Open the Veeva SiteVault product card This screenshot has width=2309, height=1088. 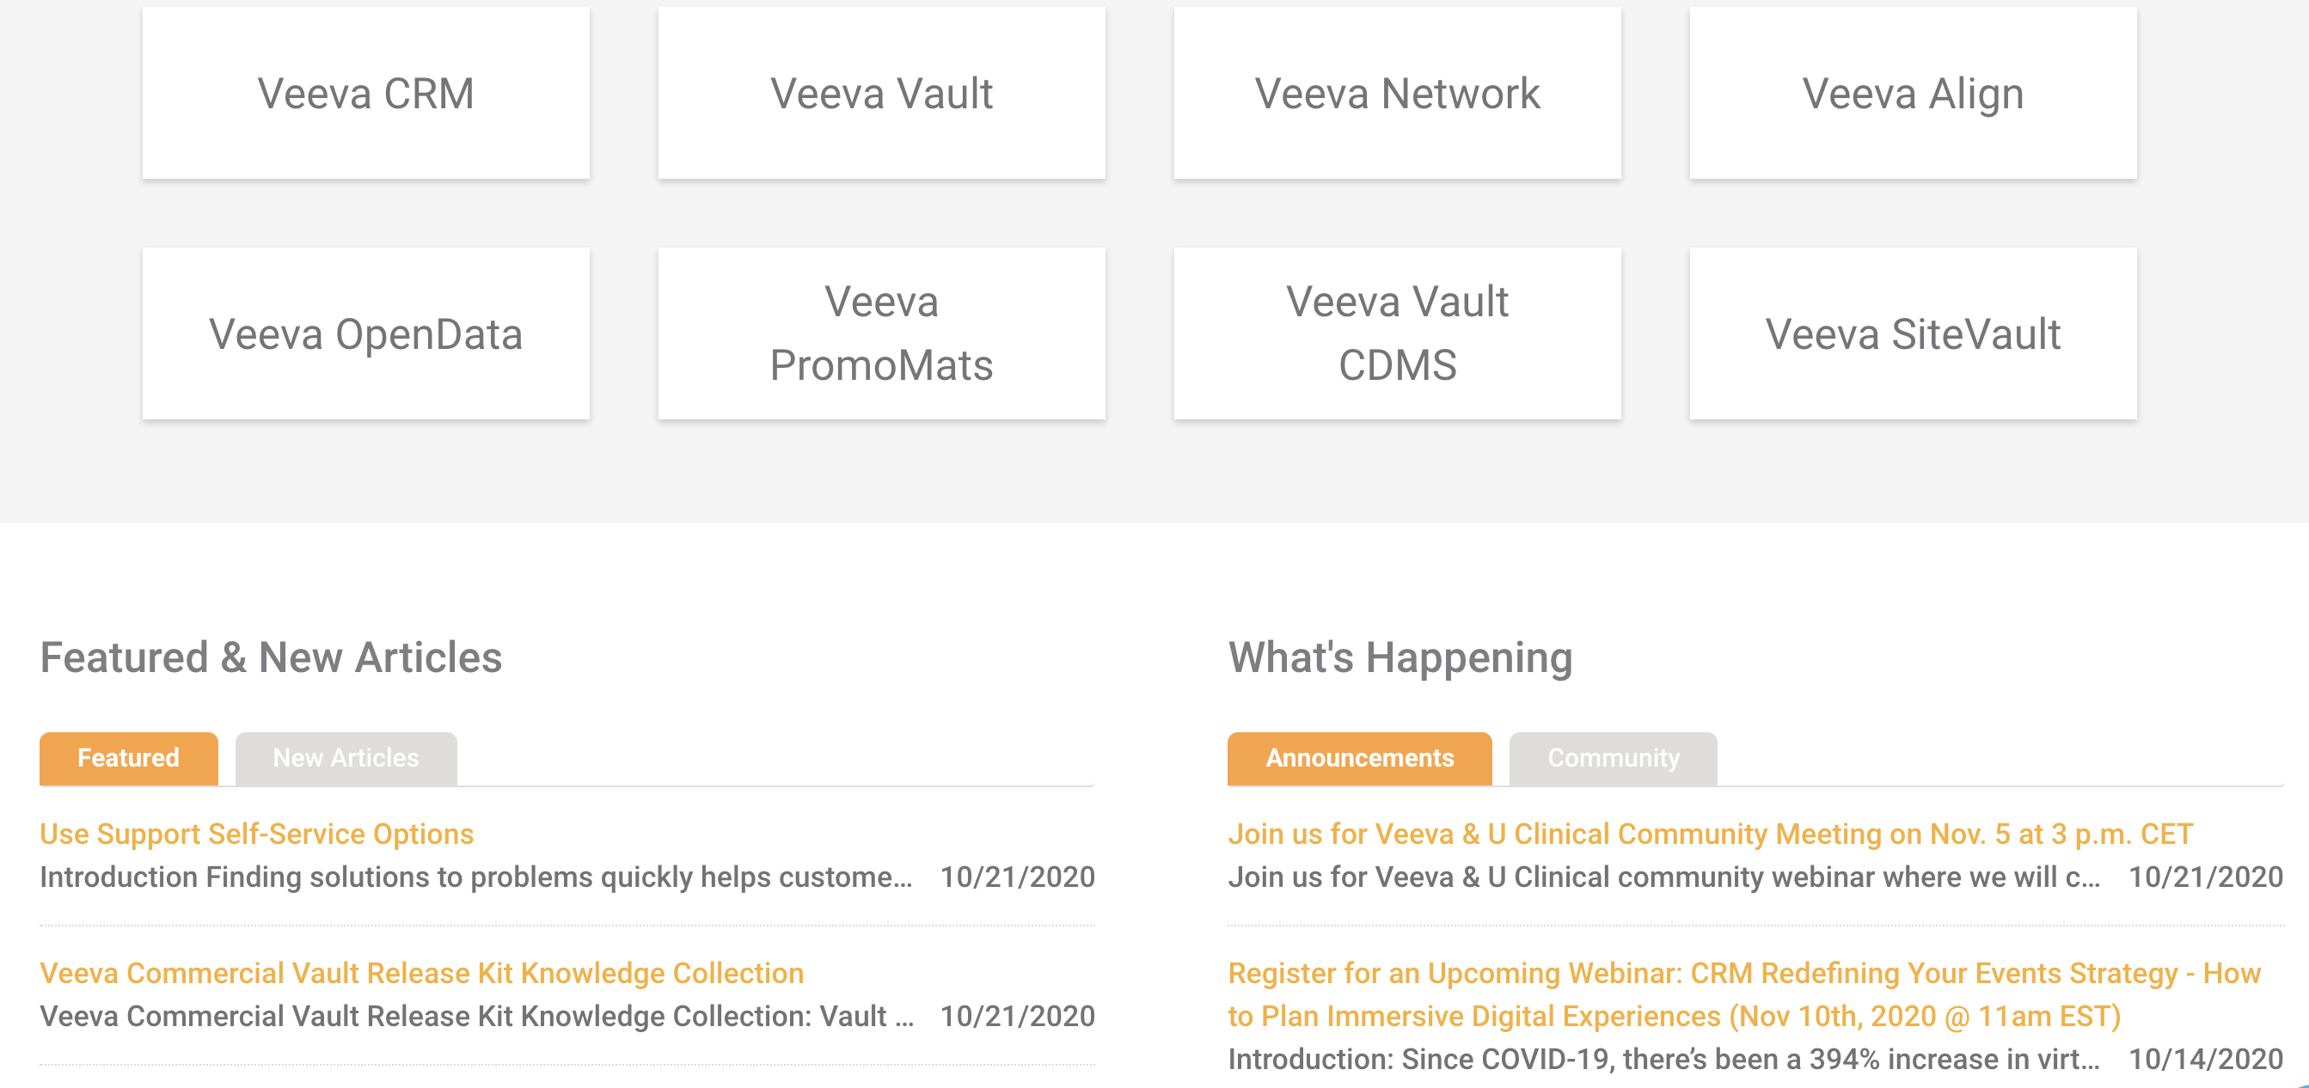pyautogui.click(x=1913, y=333)
